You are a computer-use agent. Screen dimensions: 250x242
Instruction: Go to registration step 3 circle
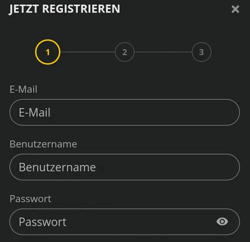pyautogui.click(x=202, y=52)
